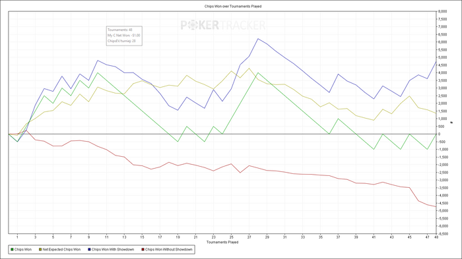
Task: Click the 8,000 y-axis tick label
Action: (443, 11)
